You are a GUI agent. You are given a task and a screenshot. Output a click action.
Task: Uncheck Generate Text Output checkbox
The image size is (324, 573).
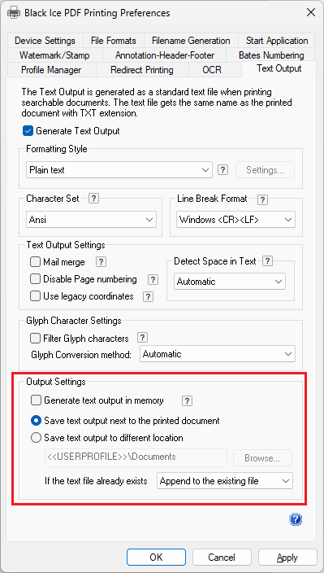coord(28,131)
